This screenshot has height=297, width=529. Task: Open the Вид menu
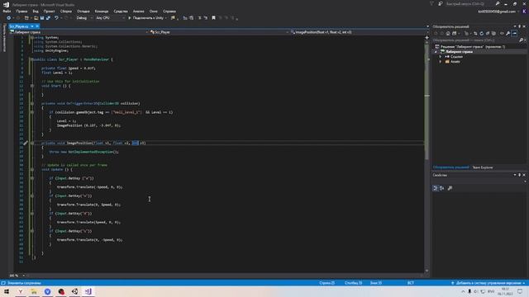pos(36,11)
